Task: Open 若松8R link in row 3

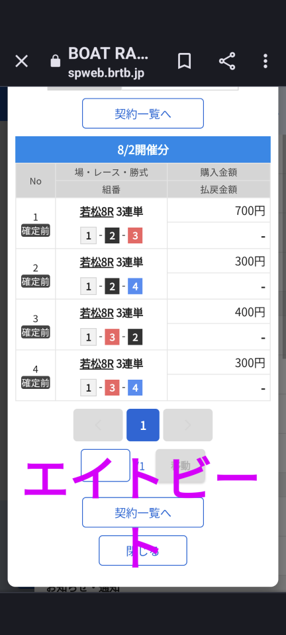Action: [97, 313]
